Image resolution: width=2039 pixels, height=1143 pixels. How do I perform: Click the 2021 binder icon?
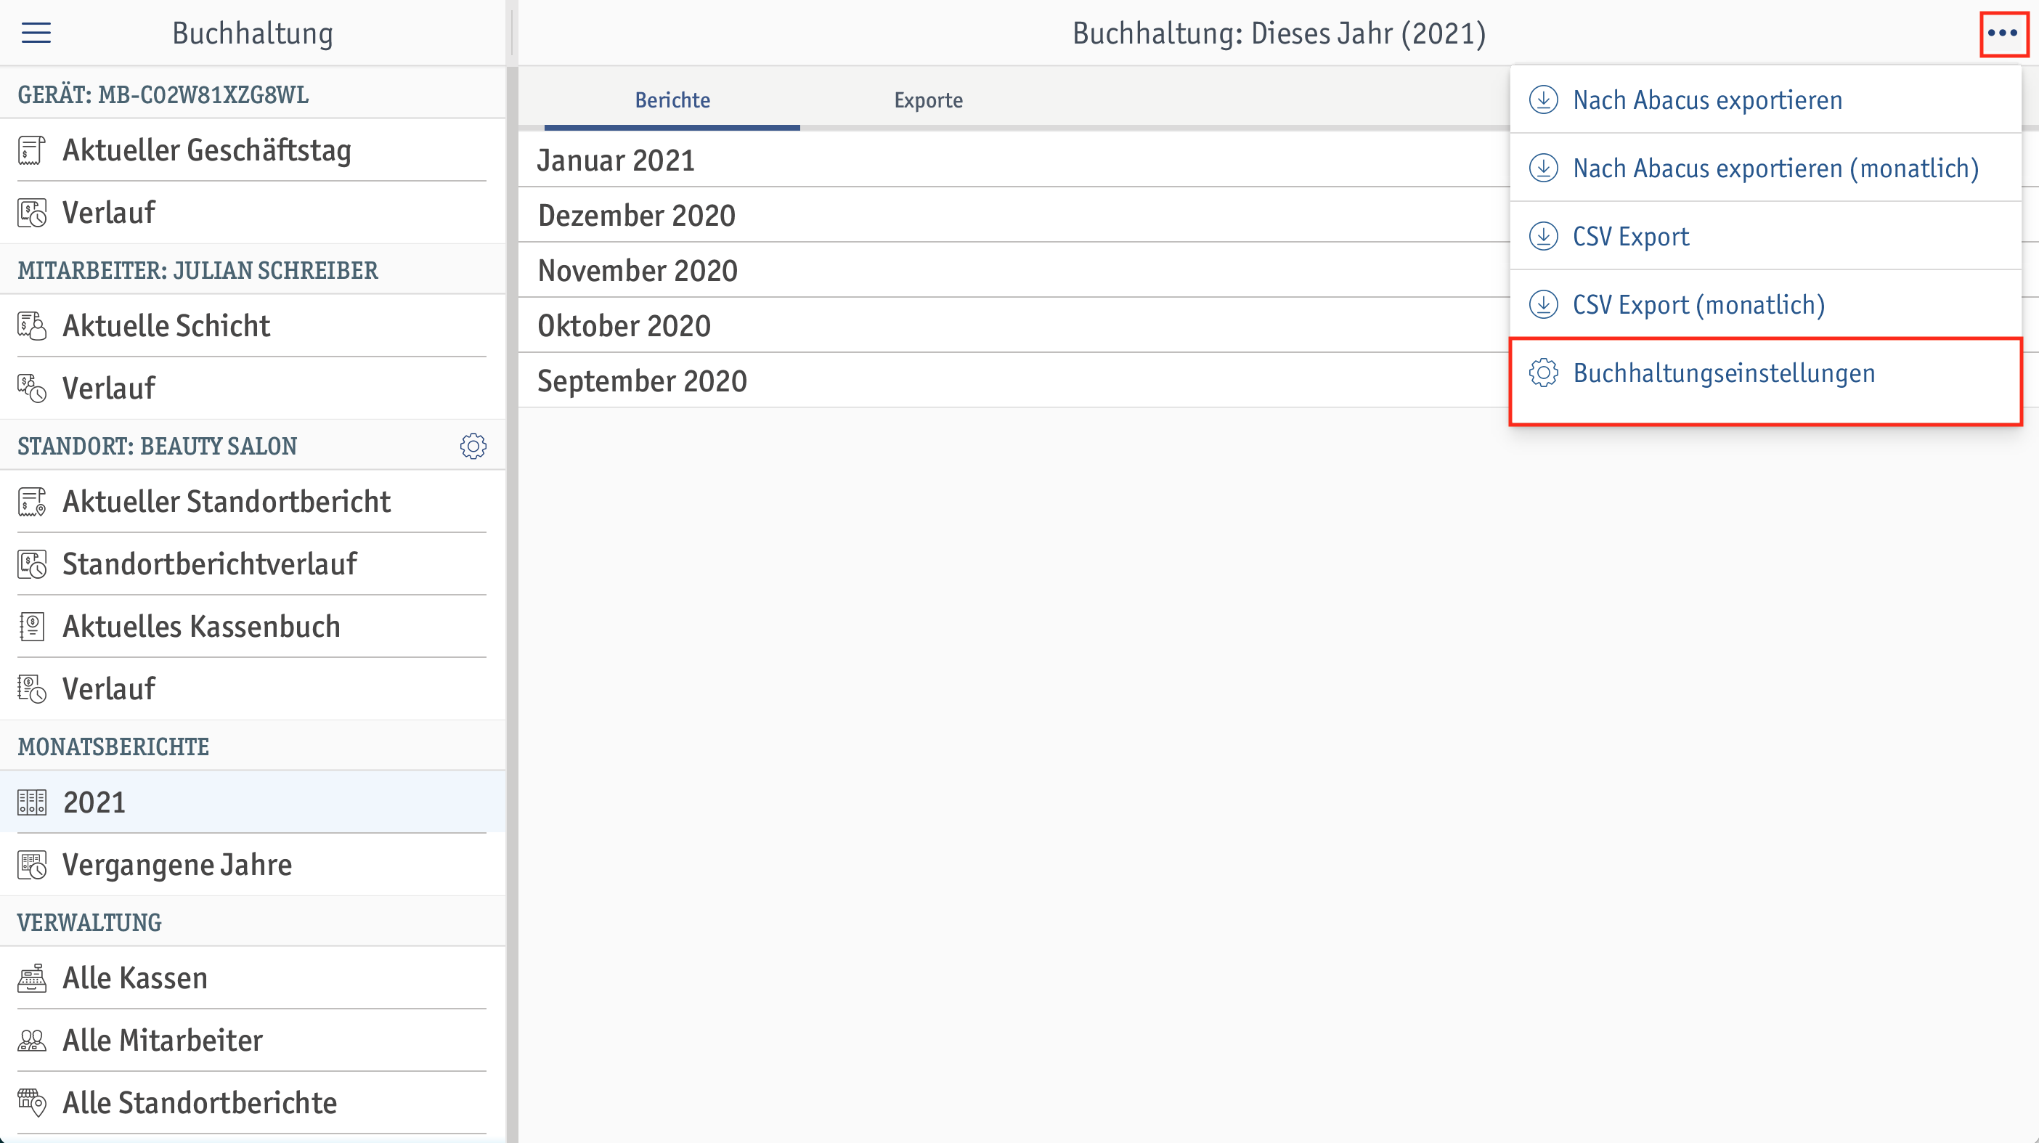pyautogui.click(x=32, y=802)
